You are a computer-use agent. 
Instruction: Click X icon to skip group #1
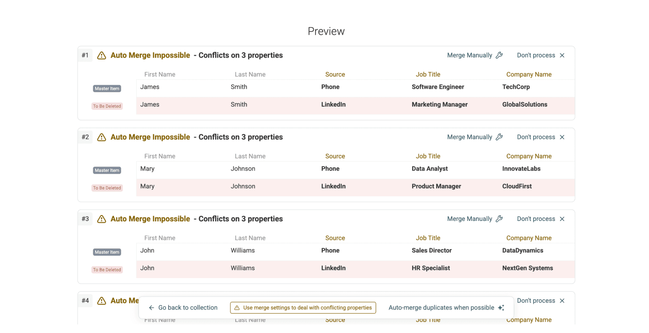[562, 55]
